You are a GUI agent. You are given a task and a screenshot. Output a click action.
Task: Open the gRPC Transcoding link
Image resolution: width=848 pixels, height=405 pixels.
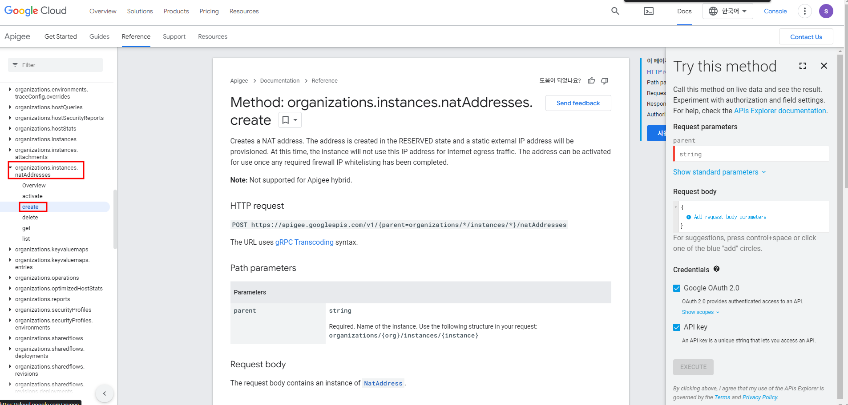(304, 242)
